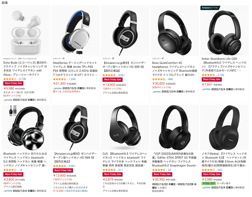The height and width of the screenshot is (197, 252).
Task: Click star rating of Echo Buds product
Action: coord(10,79)
